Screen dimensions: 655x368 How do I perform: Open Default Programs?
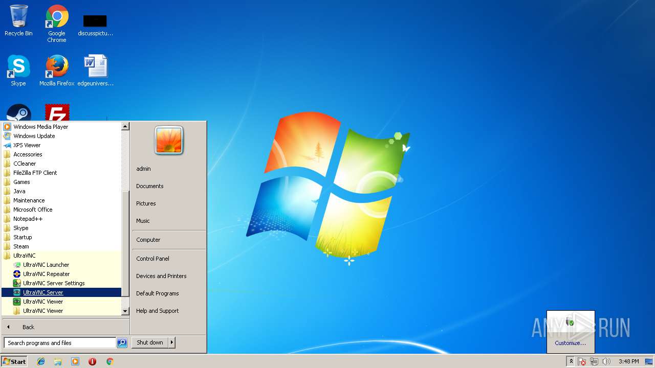tap(168, 293)
